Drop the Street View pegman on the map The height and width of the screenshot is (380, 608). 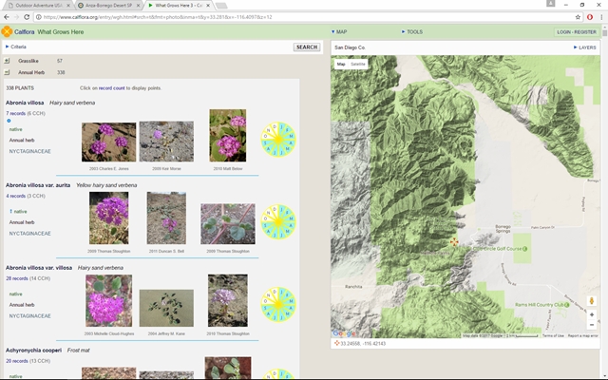[592, 299]
